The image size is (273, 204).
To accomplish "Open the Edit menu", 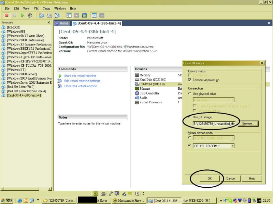I will pyautogui.click(x=16, y=8).
